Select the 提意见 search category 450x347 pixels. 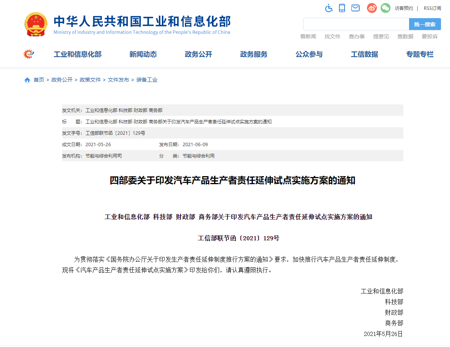click(x=381, y=36)
